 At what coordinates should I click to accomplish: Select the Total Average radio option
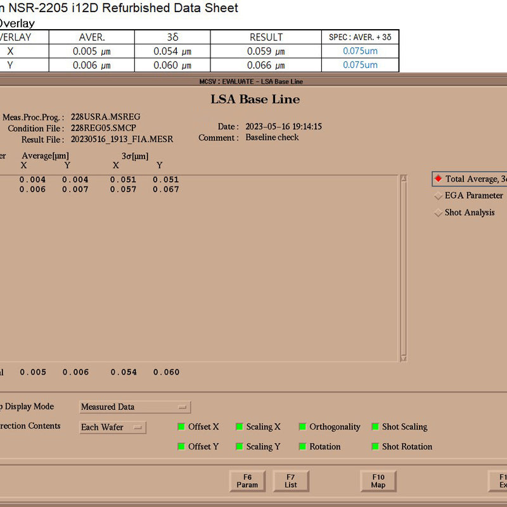pos(438,179)
